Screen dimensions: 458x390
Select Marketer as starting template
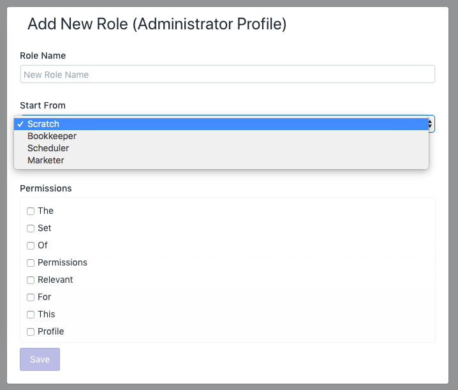(x=221, y=160)
